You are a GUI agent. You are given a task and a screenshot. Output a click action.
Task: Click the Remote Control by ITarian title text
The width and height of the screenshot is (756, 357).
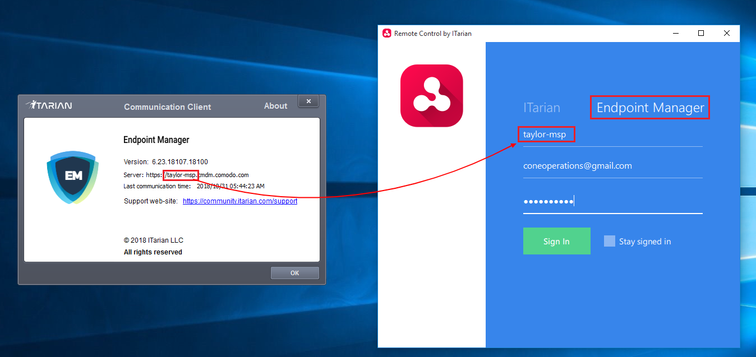click(433, 34)
